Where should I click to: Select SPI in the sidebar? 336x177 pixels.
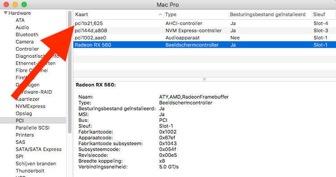coord(19,157)
